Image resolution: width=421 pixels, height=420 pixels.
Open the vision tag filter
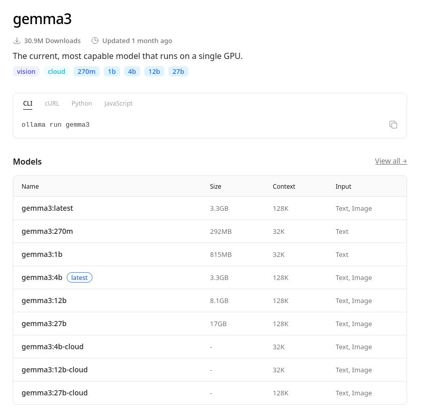pos(26,71)
